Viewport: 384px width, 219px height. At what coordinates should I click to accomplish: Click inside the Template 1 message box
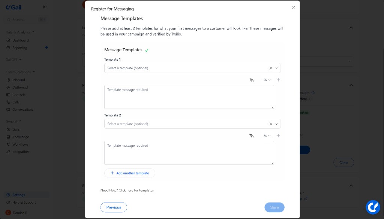[x=189, y=97]
